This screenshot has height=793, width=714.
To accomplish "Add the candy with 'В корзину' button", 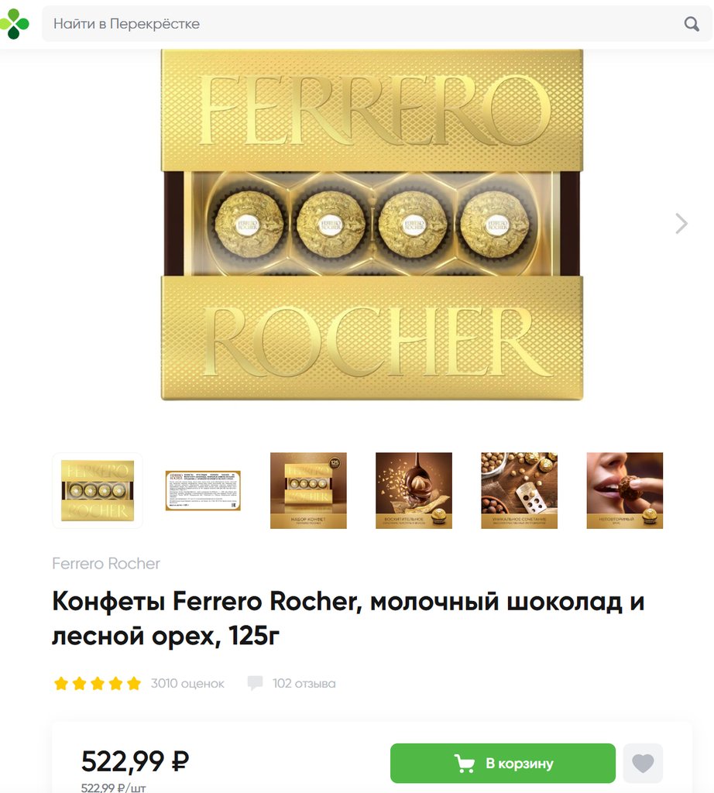I will click(x=503, y=763).
